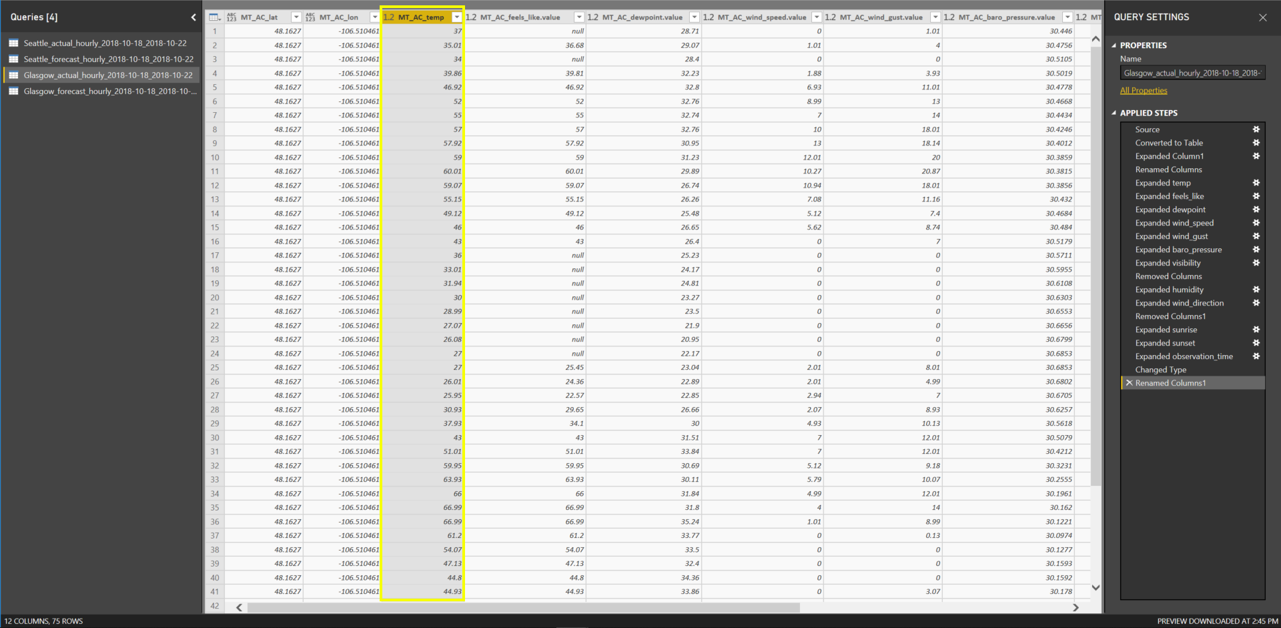Screen dimensions: 1281x628
Task: Open gear settings for Expanded temp step
Action: point(1256,183)
